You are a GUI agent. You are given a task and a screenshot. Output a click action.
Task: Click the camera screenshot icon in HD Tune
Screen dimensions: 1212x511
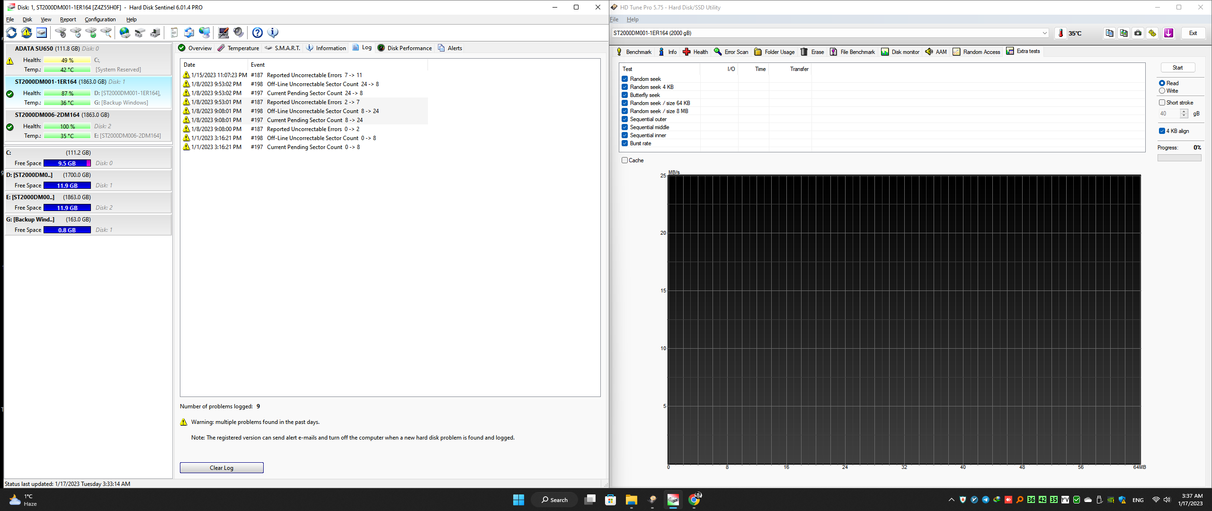pyautogui.click(x=1138, y=33)
